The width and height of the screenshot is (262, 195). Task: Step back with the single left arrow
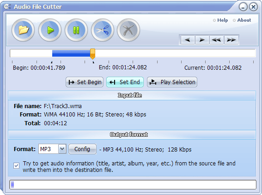188,40
